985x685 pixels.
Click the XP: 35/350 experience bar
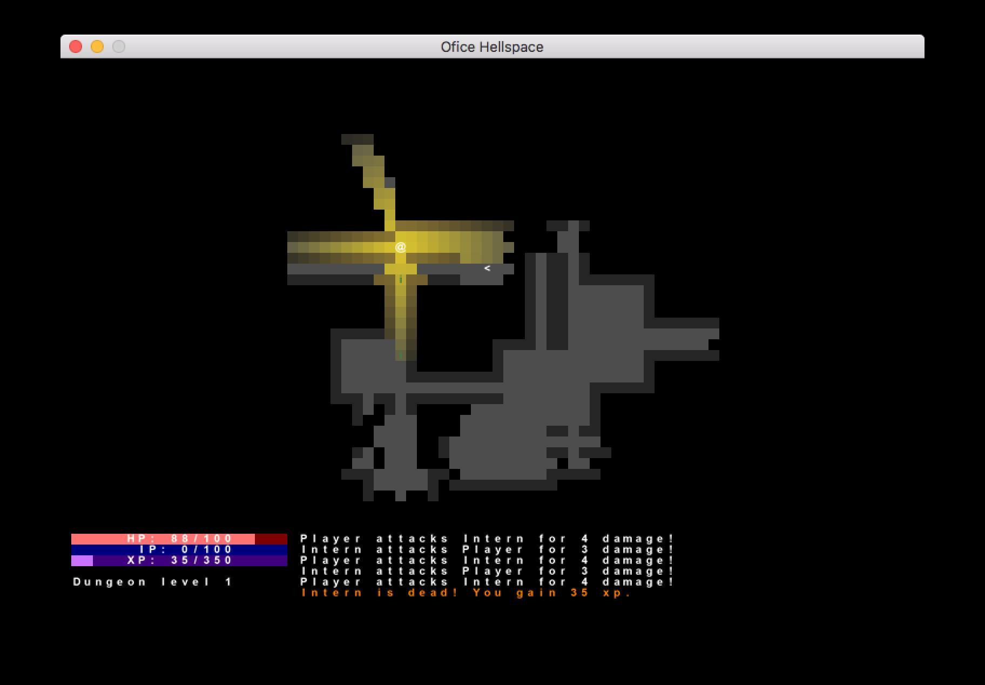point(179,560)
